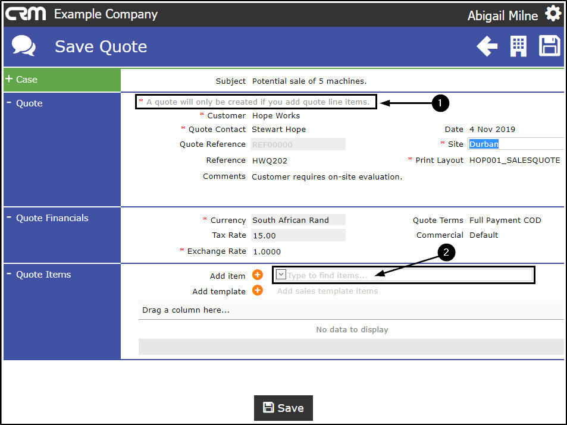Viewport: 567px width, 425px height.
Task: Click the Add sales template items field
Action: tap(328, 291)
